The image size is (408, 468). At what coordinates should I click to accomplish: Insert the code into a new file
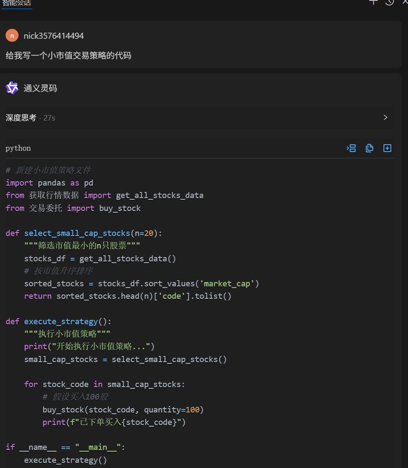pos(387,148)
